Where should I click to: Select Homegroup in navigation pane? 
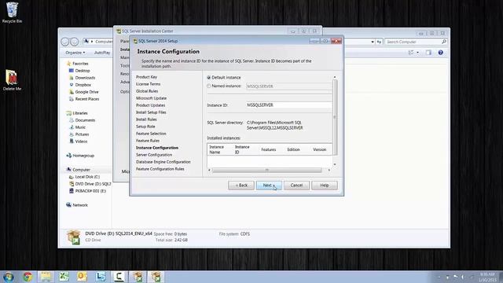(83, 156)
